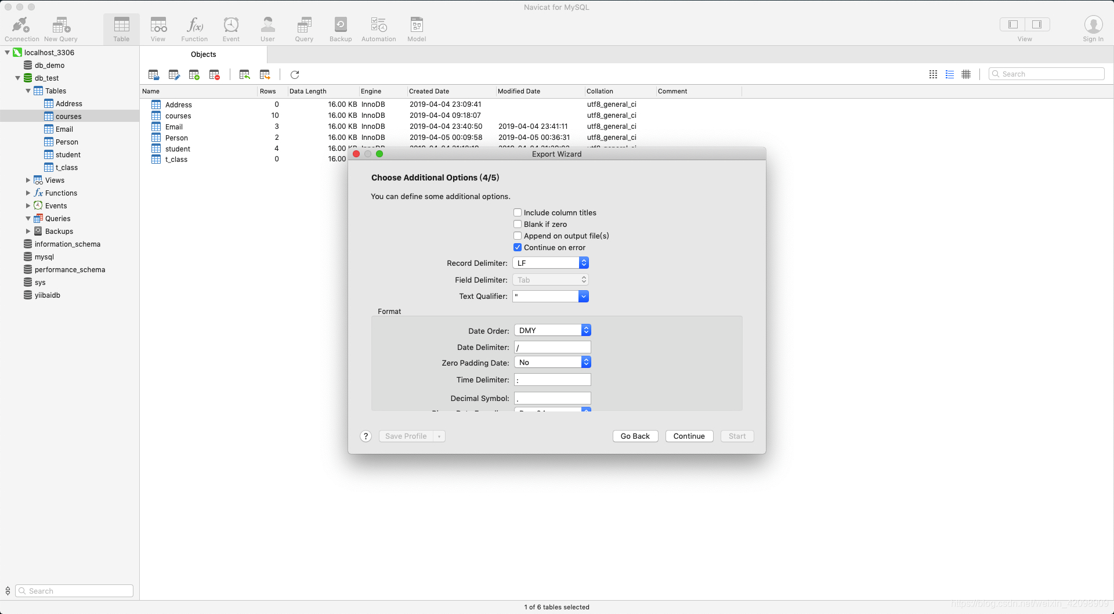Open the Function toolbar icon
The image size is (1114, 614).
(194, 29)
